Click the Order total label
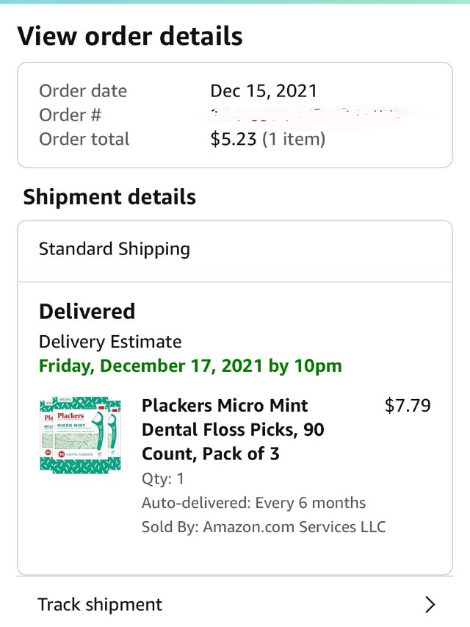This screenshot has width=470, height=627. pyautogui.click(x=84, y=139)
